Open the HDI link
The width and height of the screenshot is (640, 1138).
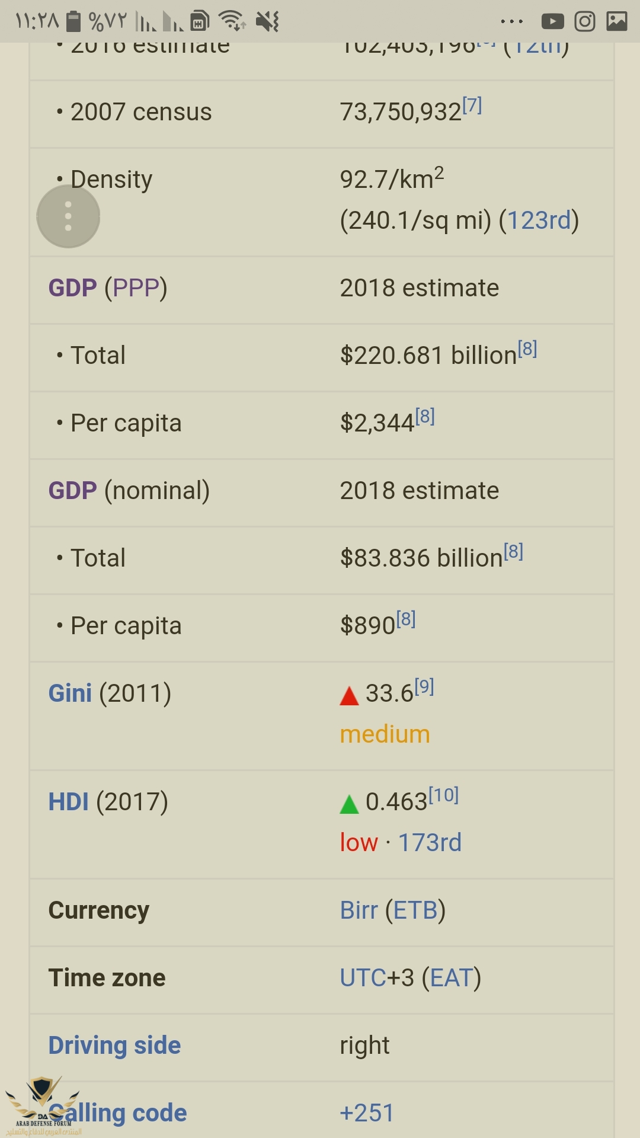[x=68, y=802]
